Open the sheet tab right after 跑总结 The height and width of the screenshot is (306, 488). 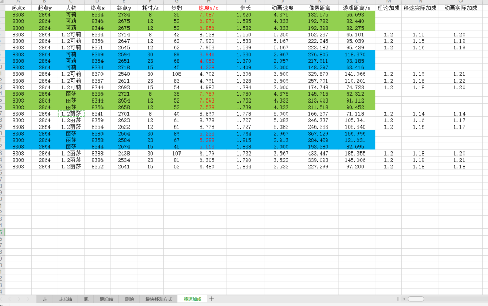click(129, 299)
